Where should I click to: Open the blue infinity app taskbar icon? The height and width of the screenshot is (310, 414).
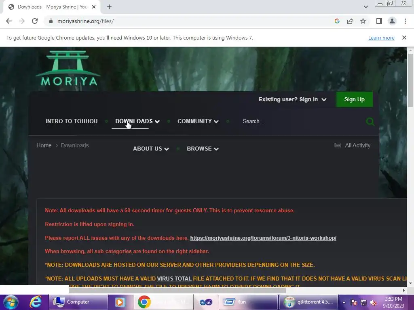[206, 302]
